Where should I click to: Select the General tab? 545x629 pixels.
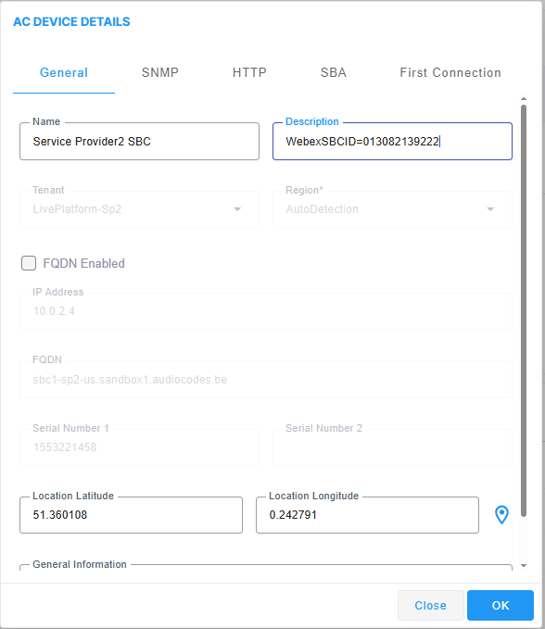(64, 72)
